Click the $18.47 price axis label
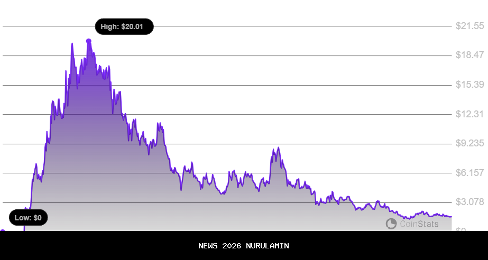 click(469, 55)
